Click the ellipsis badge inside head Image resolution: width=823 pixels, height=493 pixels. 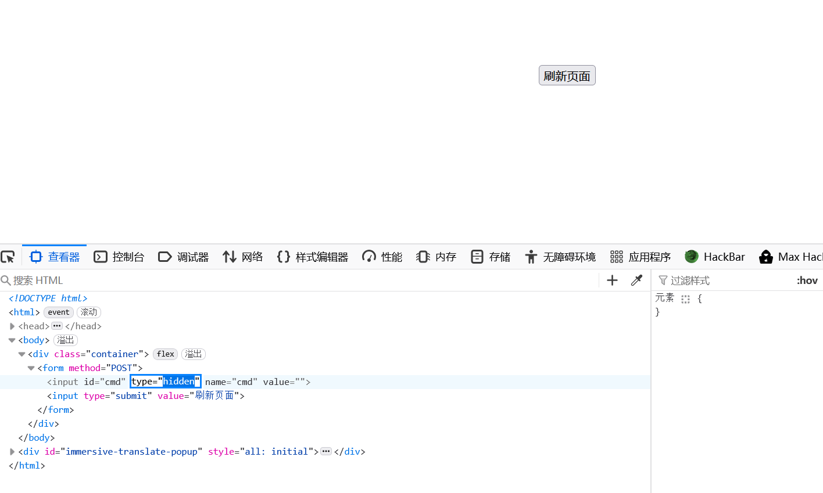[57, 326]
